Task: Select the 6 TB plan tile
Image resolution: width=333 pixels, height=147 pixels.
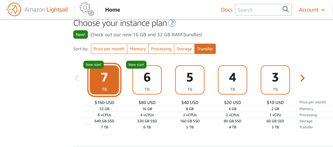Action: 147,80
